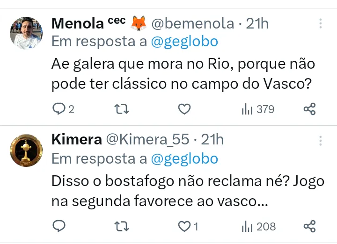Share Menola's tweet
This screenshot has height=244, width=337.
point(309,109)
